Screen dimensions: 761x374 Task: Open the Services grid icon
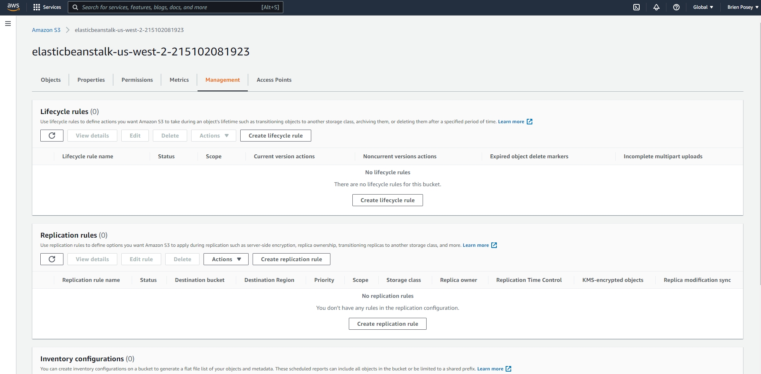click(36, 7)
